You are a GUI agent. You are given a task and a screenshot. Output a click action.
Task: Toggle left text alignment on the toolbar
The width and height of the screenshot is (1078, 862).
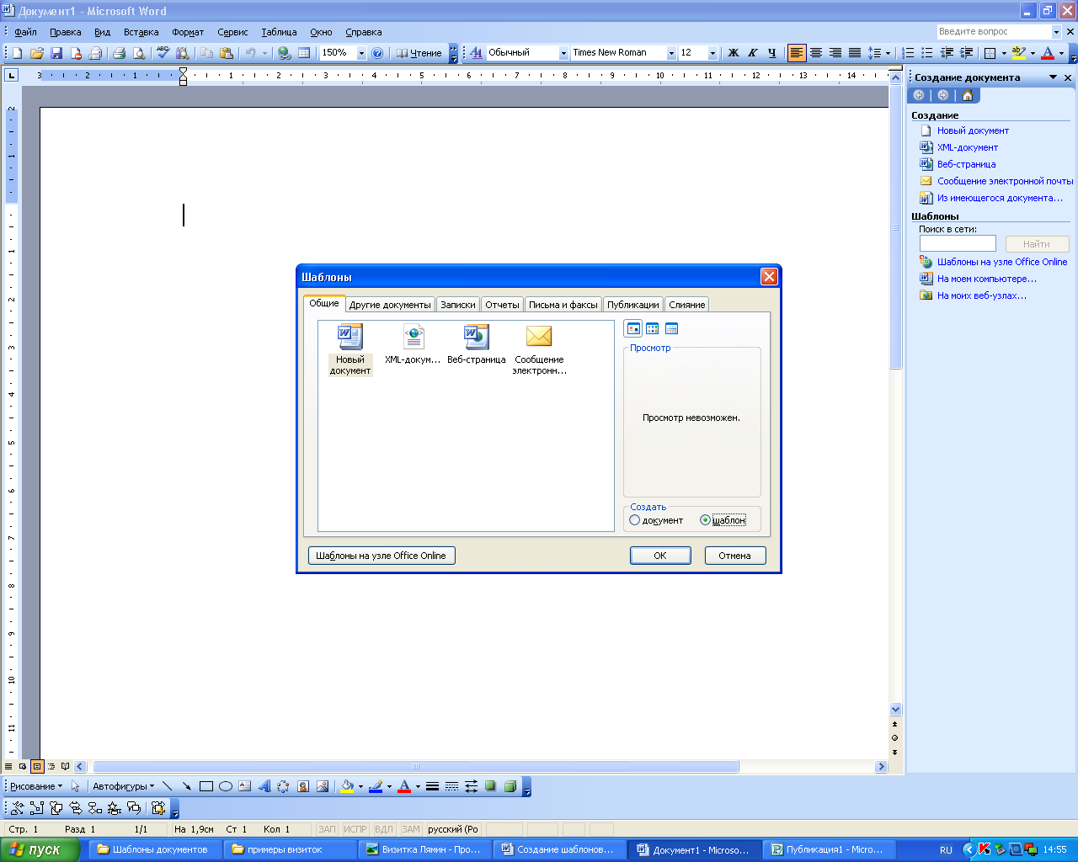tap(797, 53)
